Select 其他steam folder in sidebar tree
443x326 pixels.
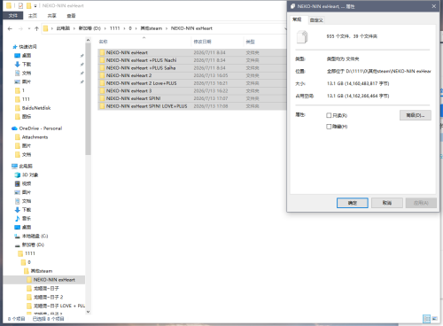(42, 271)
